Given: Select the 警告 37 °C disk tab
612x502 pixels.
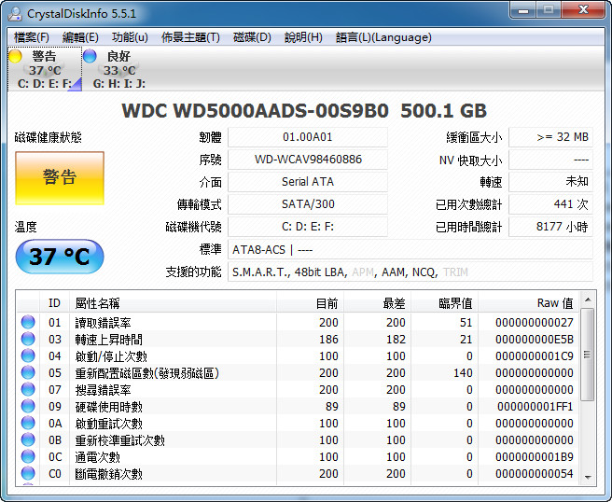Looking at the screenshot, I should tap(45, 69).
